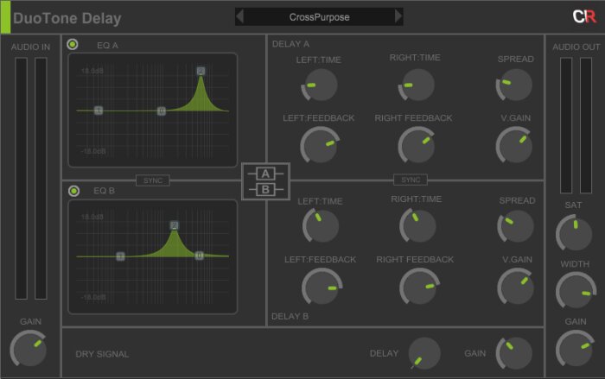Click Delay A Right Time knob

coord(417,85)
